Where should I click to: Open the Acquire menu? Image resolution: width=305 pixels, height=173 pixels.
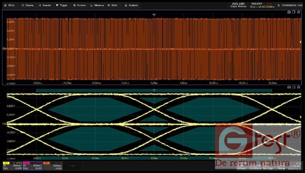click(x=45, y=5)
